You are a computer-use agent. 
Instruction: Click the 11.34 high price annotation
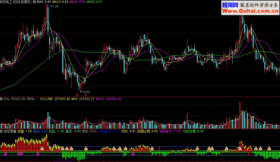point(54,6)
